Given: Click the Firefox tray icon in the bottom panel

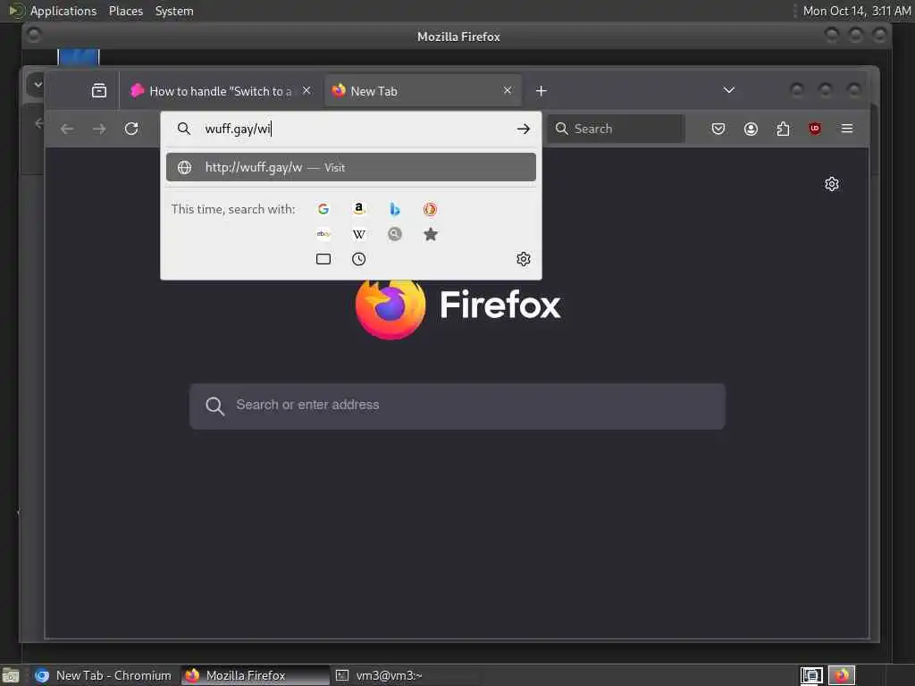Looking at the screenshot, I should (x=842, y=675).
